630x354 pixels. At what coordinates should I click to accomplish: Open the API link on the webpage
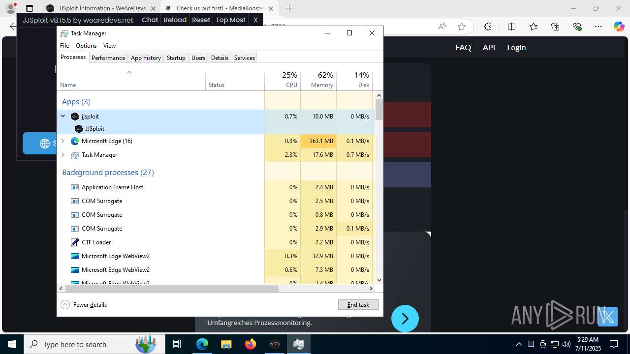click(x=489, y=48)
